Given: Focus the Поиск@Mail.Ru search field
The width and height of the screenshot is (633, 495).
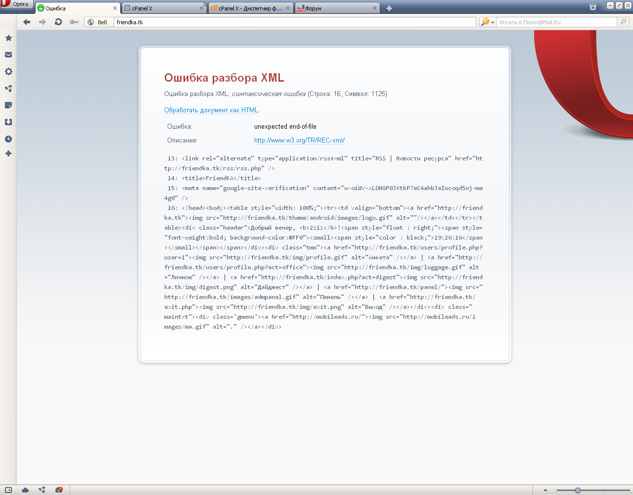Looking at the screenshot, I should (x=557, y=22).
